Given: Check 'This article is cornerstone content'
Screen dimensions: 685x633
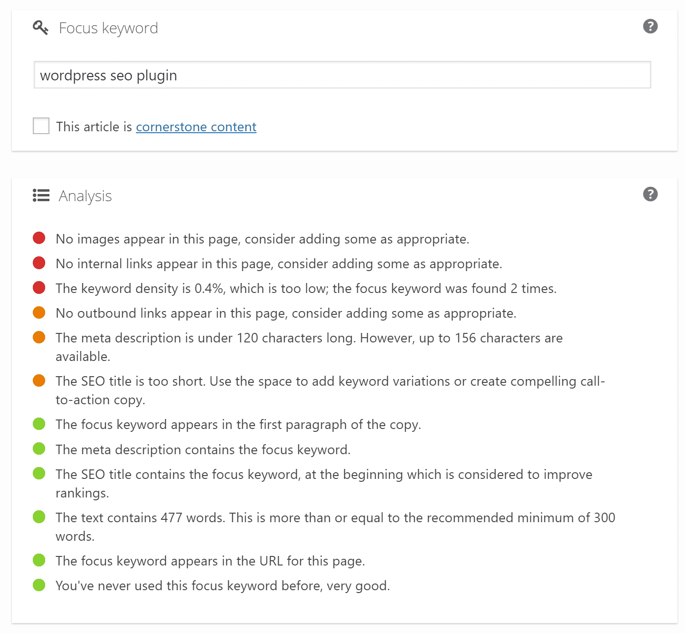Looking at the screenshot, I should (41, 126).
